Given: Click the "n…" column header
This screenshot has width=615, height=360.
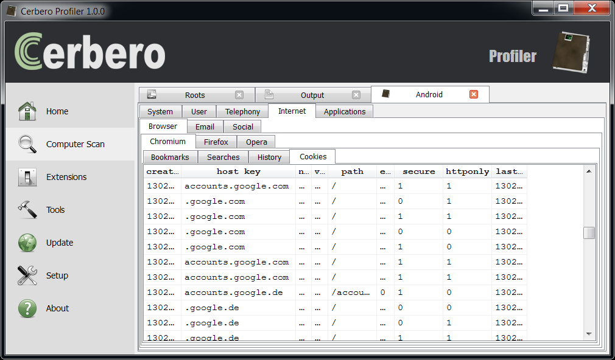Looking at the screenshot, I should 304,171.
